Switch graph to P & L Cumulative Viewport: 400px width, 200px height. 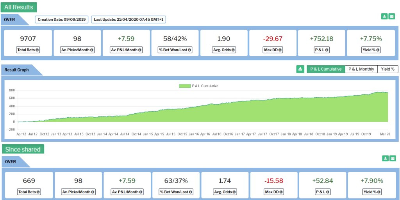tap(325, 69)
